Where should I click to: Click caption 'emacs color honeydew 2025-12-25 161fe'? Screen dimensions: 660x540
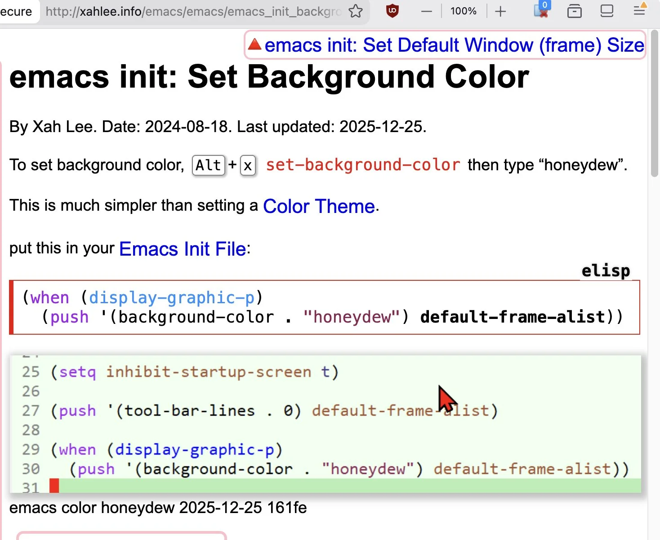(x=158, y=508)
